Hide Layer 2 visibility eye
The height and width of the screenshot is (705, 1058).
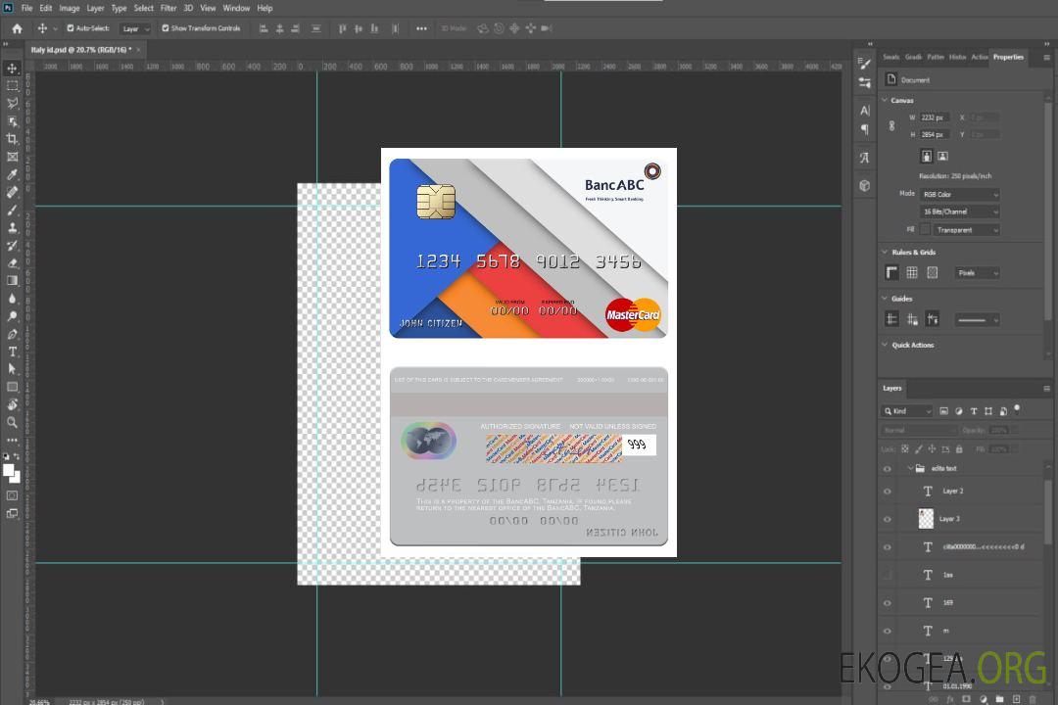888,492
